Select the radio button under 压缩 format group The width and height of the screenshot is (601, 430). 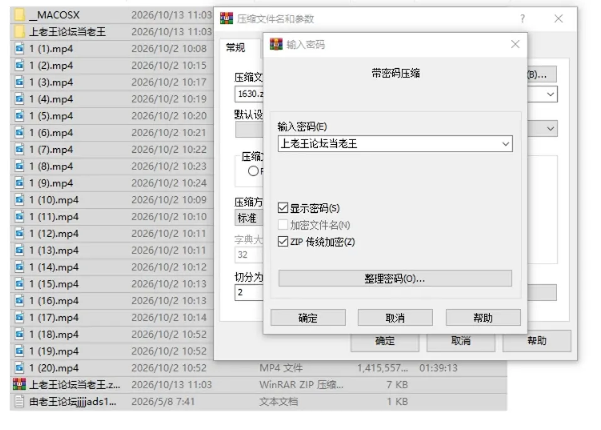pos(253,171)
